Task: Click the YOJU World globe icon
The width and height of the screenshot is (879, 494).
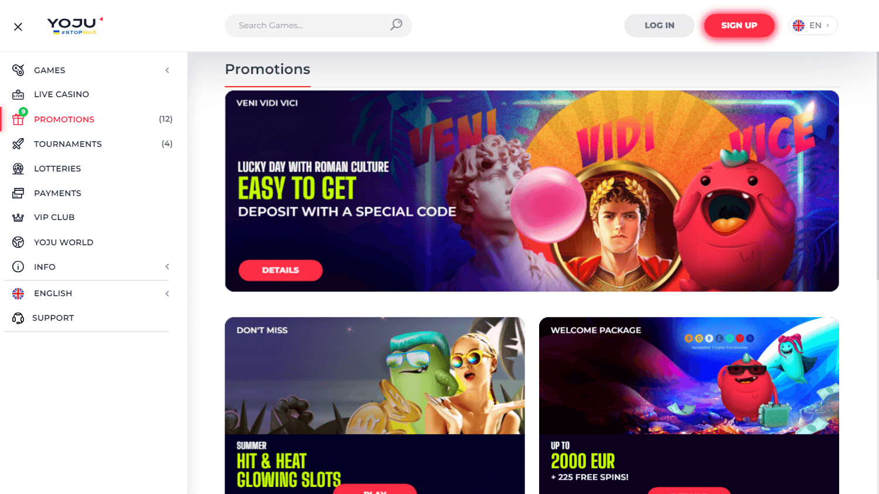Action: (x=18, y=242)
